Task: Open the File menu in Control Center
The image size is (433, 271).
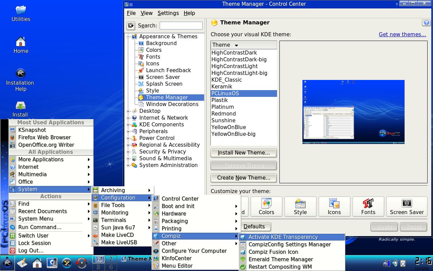Action: click(131, 13)
